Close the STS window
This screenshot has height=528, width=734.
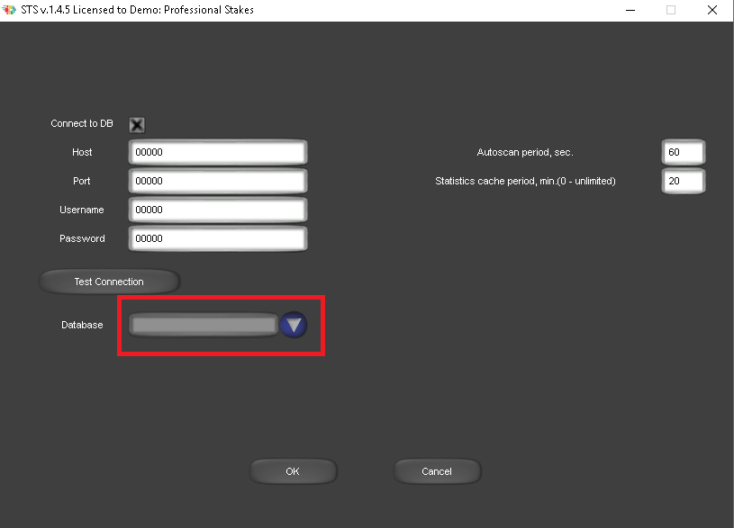[712, 10]
